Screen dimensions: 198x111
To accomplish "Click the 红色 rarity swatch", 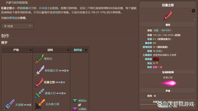I will pyautogui.click(x=156, y=59).
